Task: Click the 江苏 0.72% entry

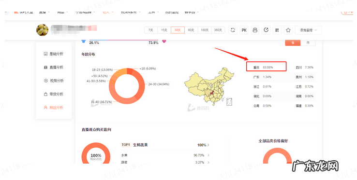Action: (304, 86)
